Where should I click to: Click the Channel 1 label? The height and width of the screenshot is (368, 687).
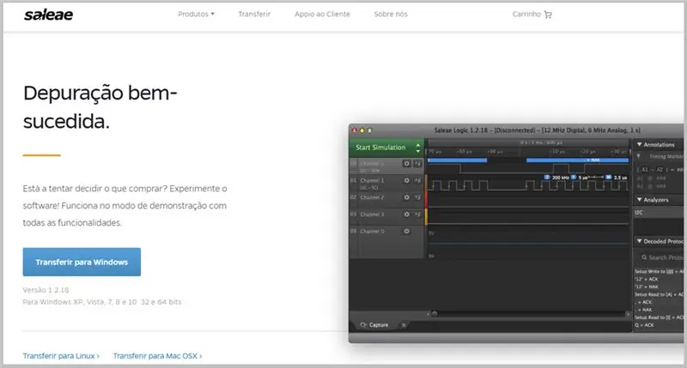pyautogui.click(x=372, y=180)
